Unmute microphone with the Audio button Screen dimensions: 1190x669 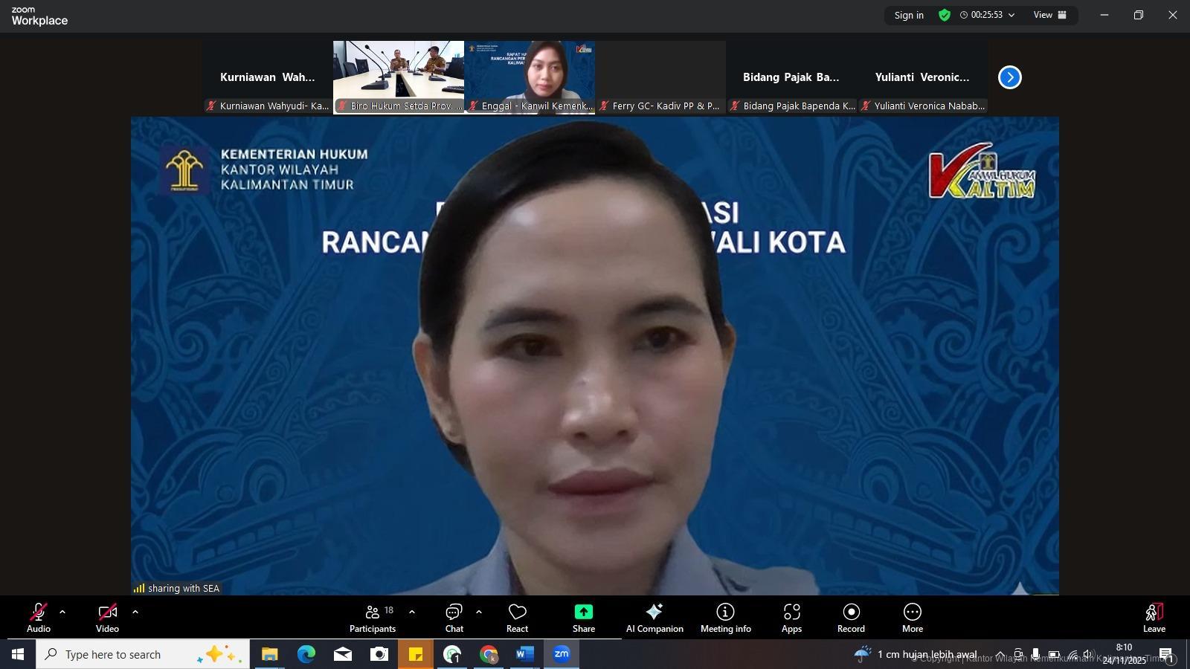[39, 617]
